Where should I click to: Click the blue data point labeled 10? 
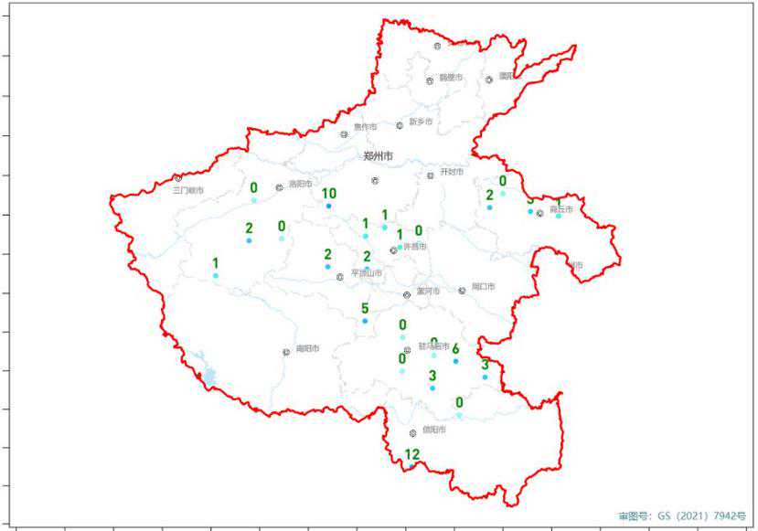(329, 207)
